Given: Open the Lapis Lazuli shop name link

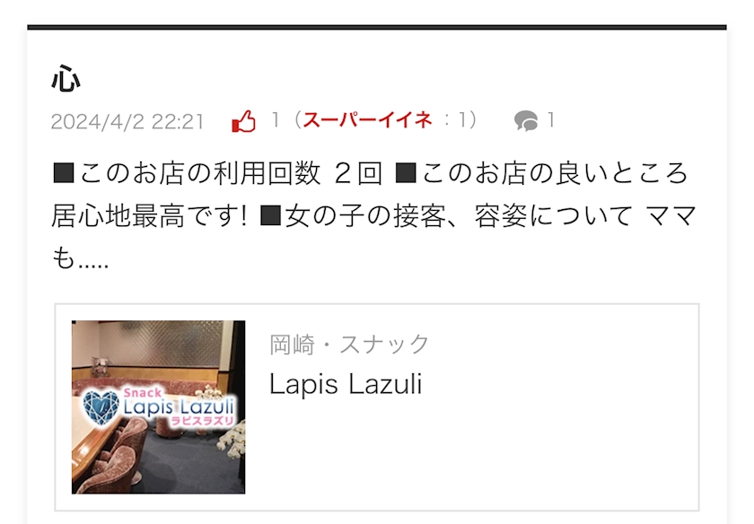Looking at the screenshot, I should (346, 384).
